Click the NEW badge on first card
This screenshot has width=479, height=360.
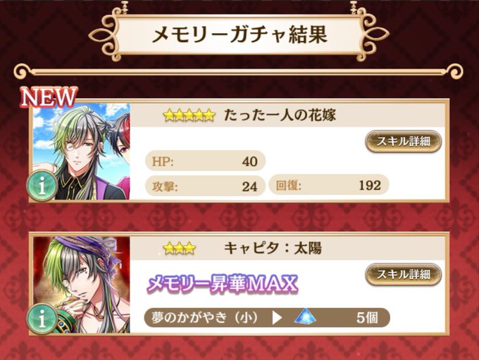pyautogui.click(x=49, y=97)
